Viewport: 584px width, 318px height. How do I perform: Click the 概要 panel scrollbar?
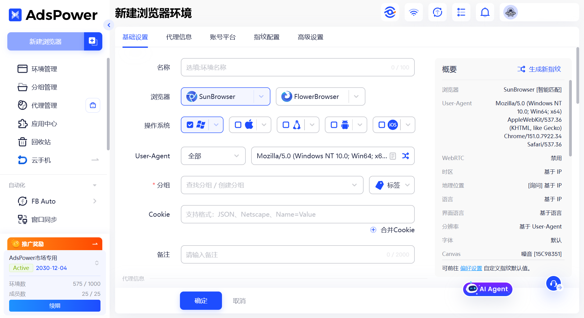pos(570,118)
